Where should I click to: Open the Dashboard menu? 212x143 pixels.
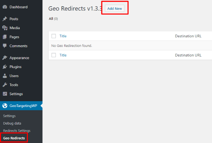pos(21,7)
